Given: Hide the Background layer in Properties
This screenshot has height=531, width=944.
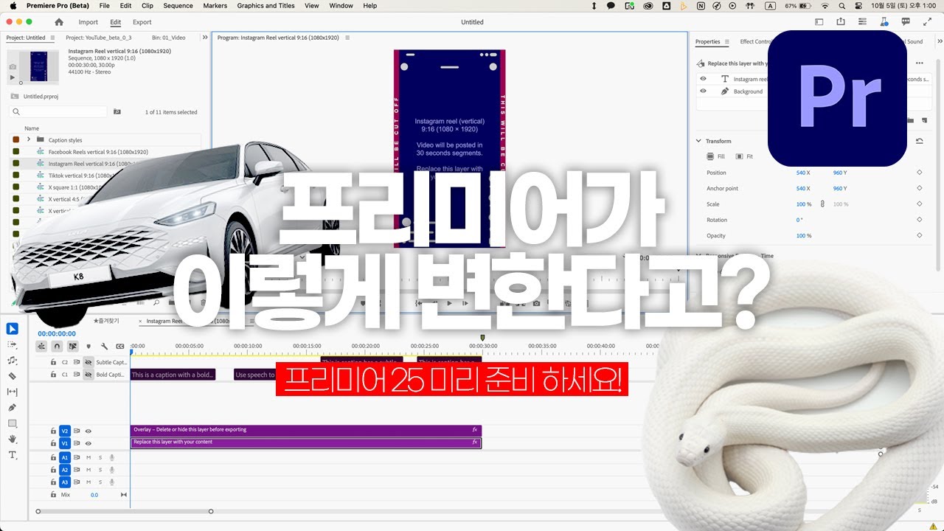Looking at the screenshot, I should (703, 91).
